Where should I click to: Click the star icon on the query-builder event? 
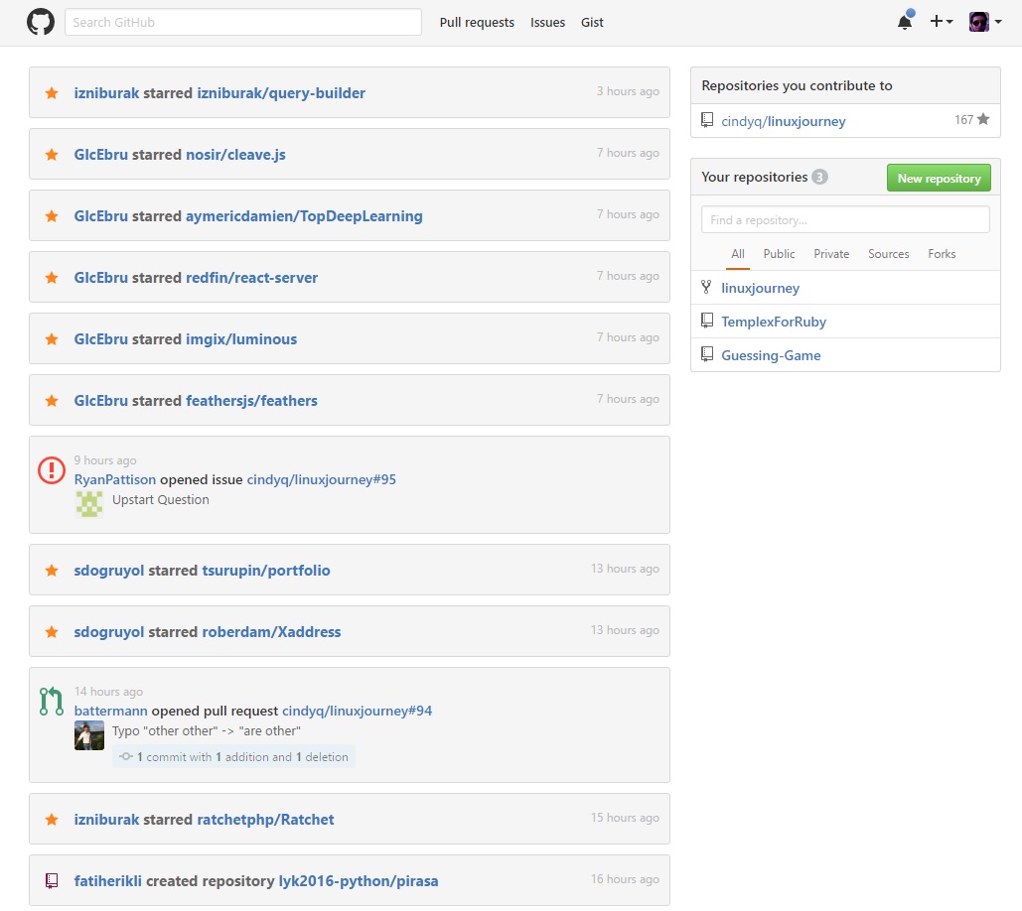[x=52, y=93]
